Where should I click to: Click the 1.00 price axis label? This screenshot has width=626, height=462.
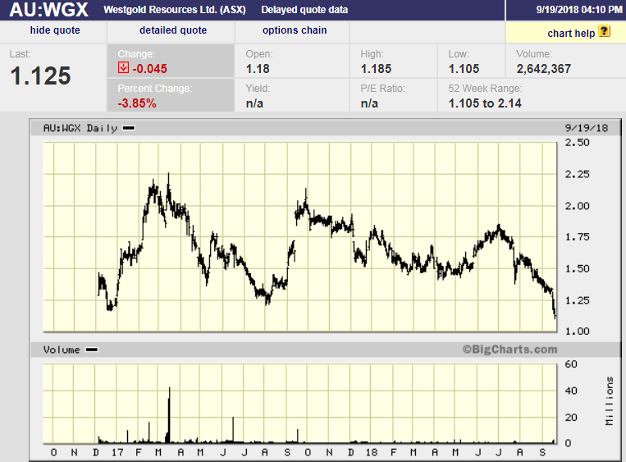click(x=577, y=332)
